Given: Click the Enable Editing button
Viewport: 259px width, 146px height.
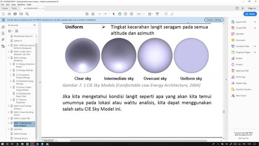Looking at the screenshot, I should coord(214,20).
